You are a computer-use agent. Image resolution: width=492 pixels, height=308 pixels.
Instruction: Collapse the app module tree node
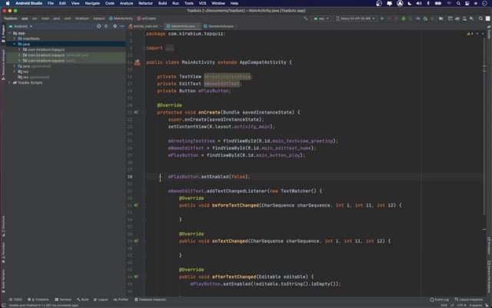(10, 33)
